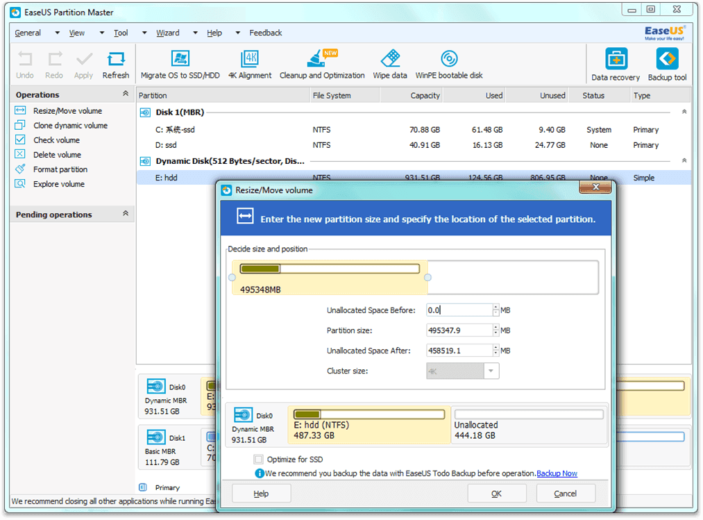The width and height of the screenshot is (703, 520).
Task: Click the EaseUS logo in menu bar
Action: point(664,33)
